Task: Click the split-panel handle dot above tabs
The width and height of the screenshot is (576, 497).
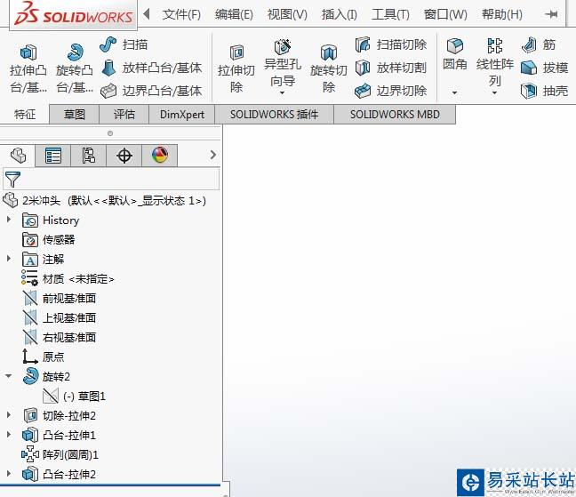Action: 110,133
